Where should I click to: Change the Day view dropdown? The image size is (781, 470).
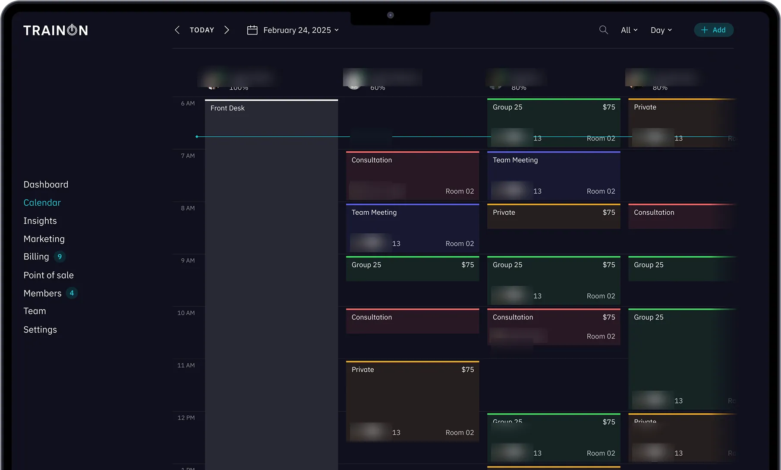661,30
